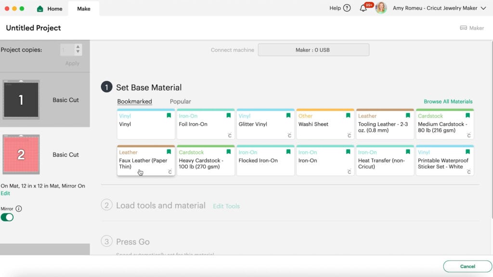Remove bookmark on Heat Transfer card
Image resolution: width=493 pixels, height=277 pixels.
click(408, 152)
